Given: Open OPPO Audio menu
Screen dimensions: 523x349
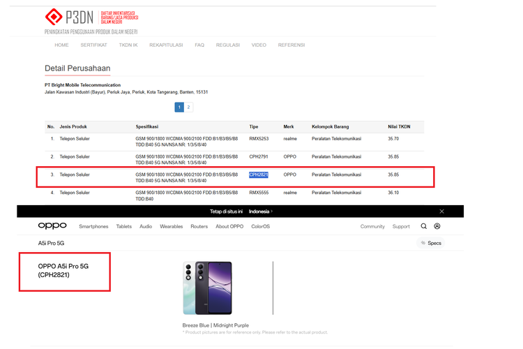Looking at the screenshot, I should point(146,226).
